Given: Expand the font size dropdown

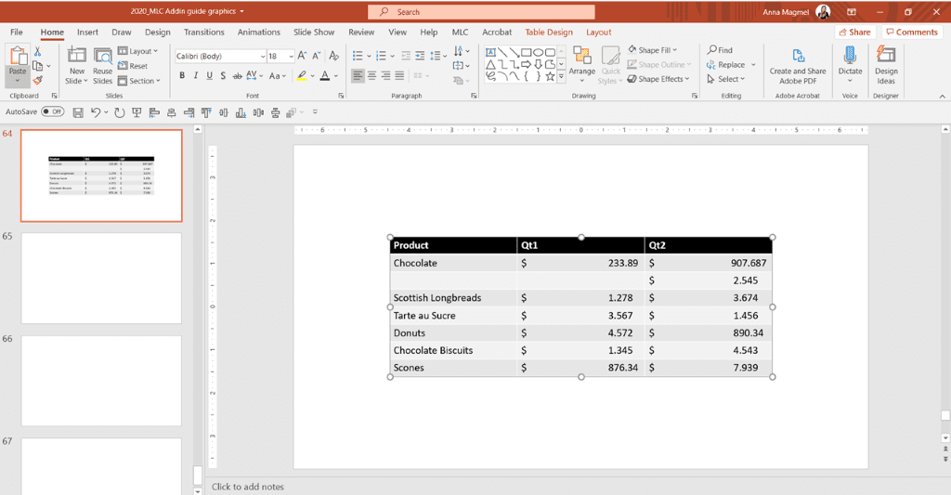Looking at the screenshot, I should [291, 57].
